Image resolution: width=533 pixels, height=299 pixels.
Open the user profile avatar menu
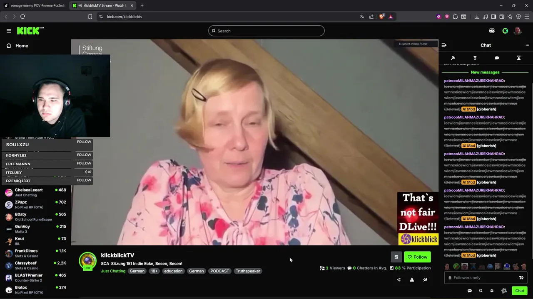click(x=518, y=31)
